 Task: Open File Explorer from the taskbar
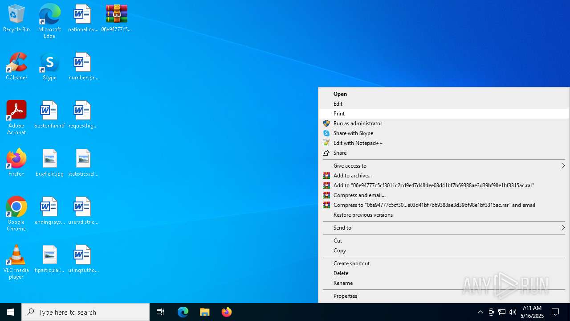[x=204, y=312]
